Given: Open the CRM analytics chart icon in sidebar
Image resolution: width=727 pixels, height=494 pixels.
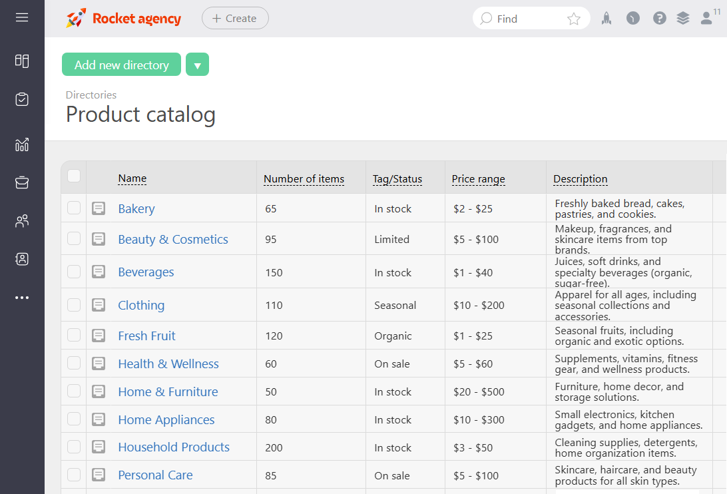Looking at the screenshot, I should 22,144.
